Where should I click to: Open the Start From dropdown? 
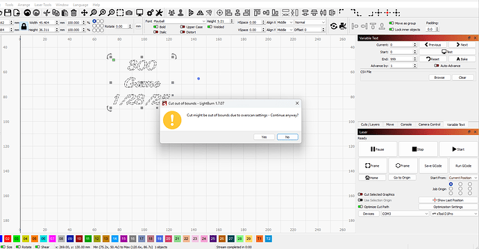point(463,178)
